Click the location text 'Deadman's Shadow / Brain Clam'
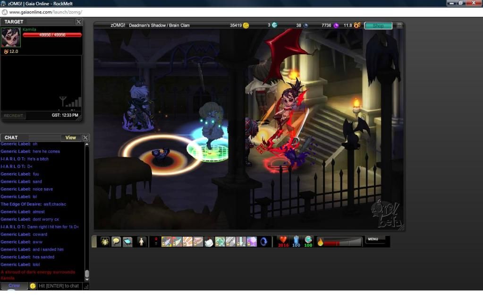The width and height of the screenshot is (483, 295). click(x=159, y=25)
